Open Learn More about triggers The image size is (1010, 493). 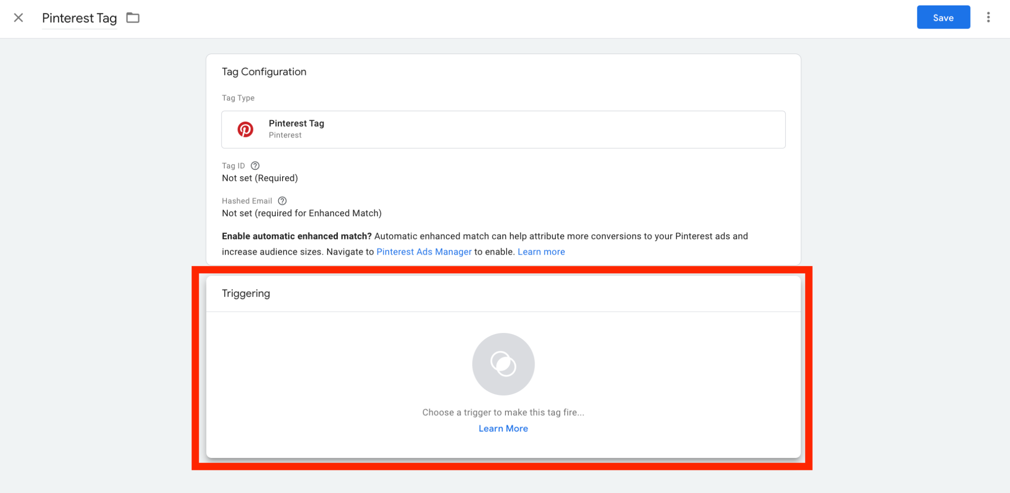[503, 428]
